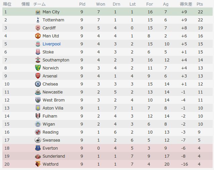Open the Liverpool team link

(51, 44)
